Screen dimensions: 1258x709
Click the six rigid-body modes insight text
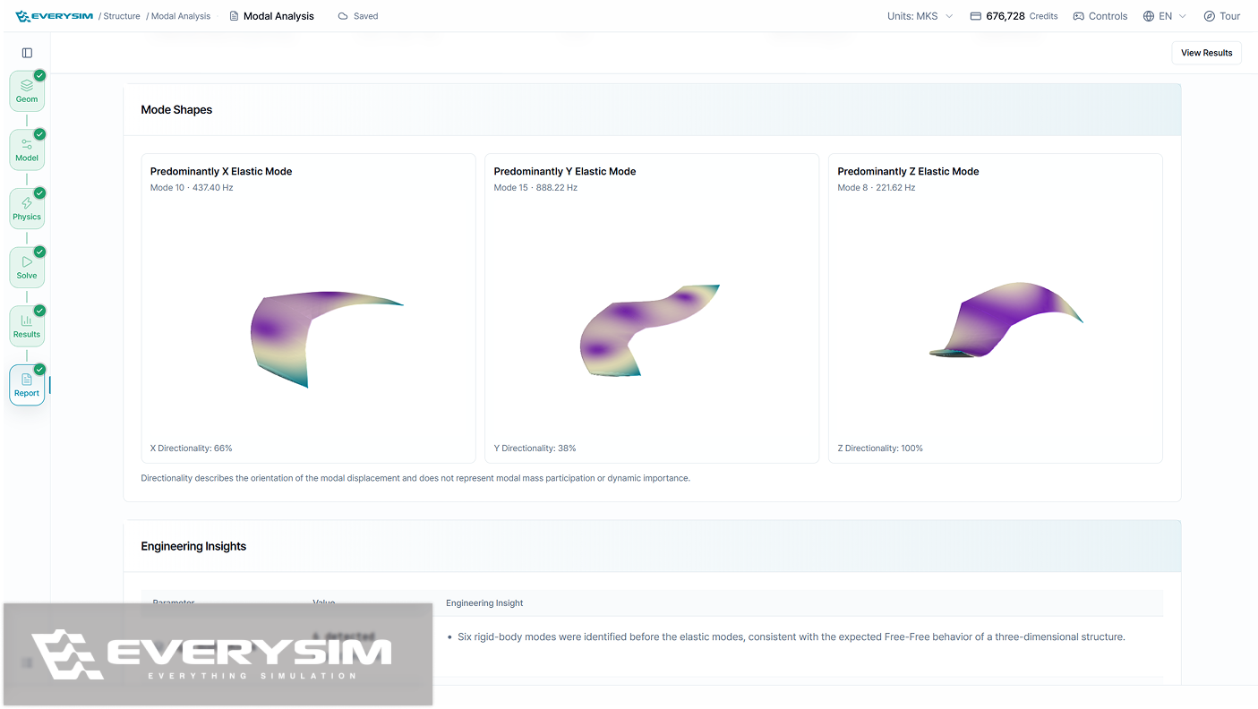pos(791,637)
